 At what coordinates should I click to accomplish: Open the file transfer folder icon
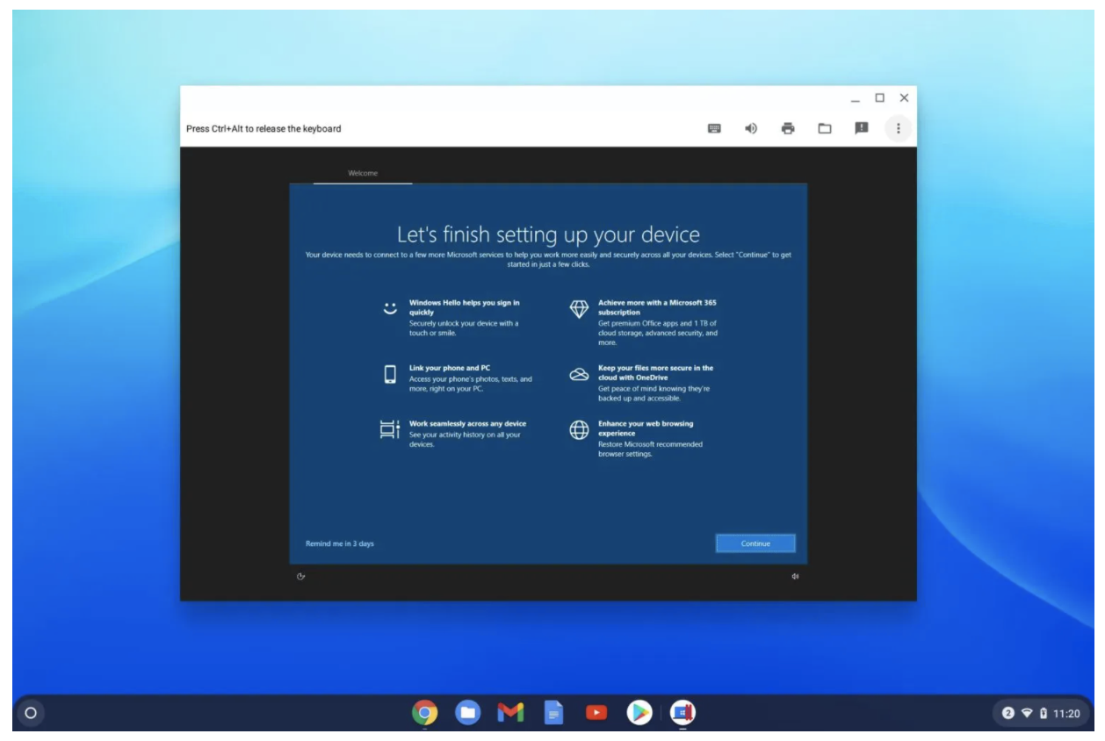[x=824, y=127]
